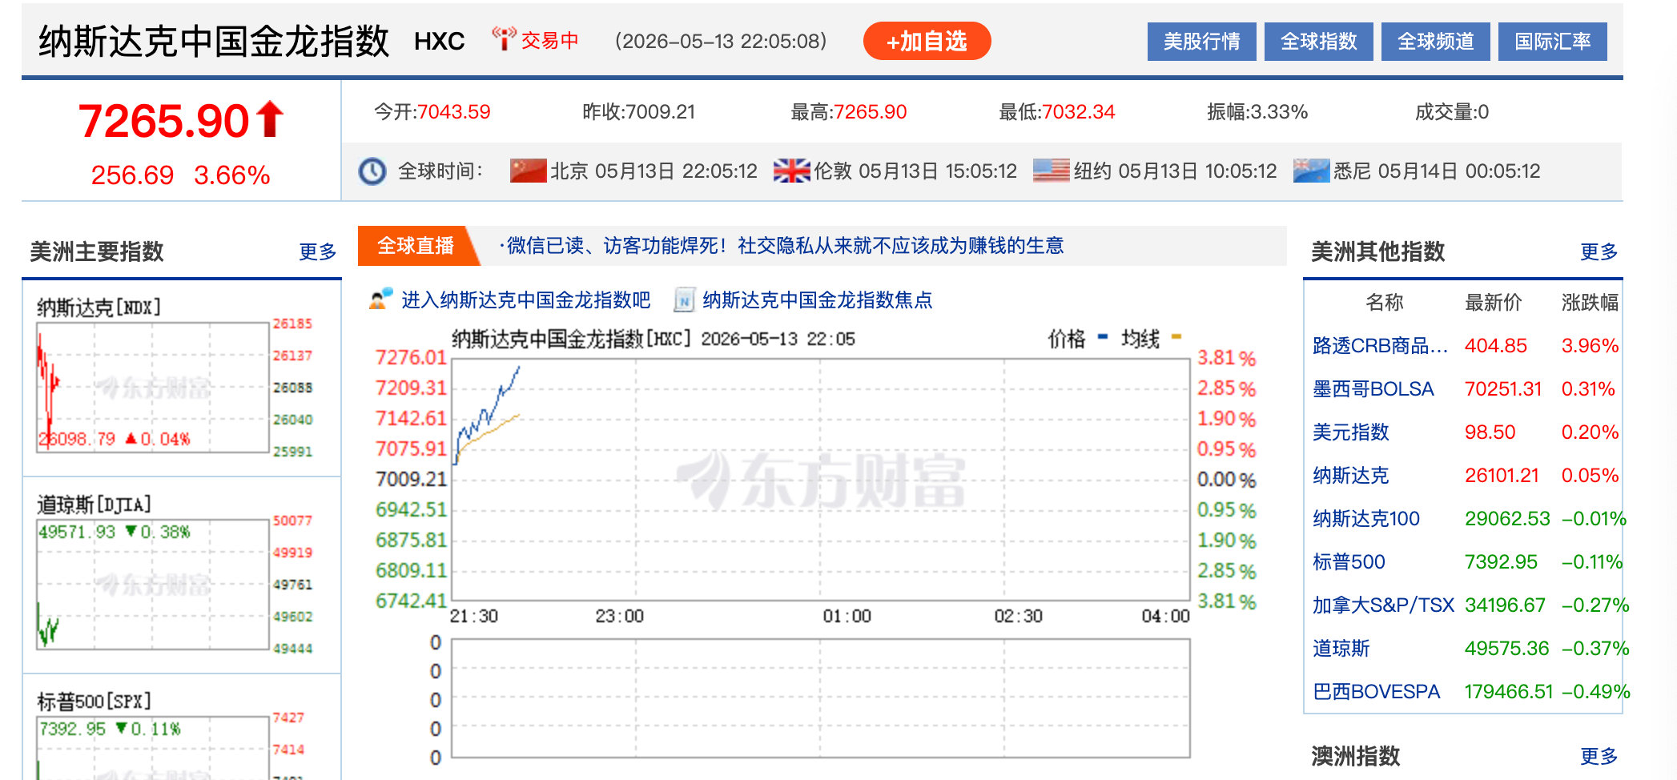Image resolution: width=1677 pixels, height=780 pixels.
Task: Open 道琼斯 link in other indices table
Action: click(x=1341, y=649)
